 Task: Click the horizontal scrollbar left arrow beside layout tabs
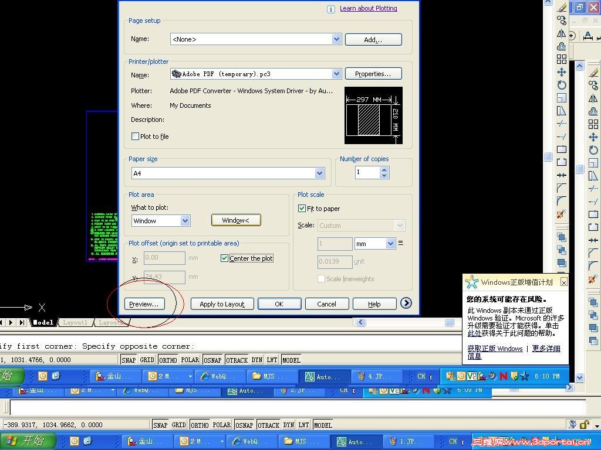click(x=361, y=322)
